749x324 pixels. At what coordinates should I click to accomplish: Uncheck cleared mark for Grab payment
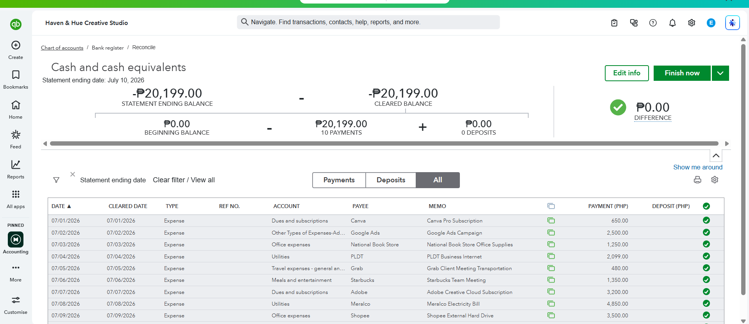(x=706, y=268)
